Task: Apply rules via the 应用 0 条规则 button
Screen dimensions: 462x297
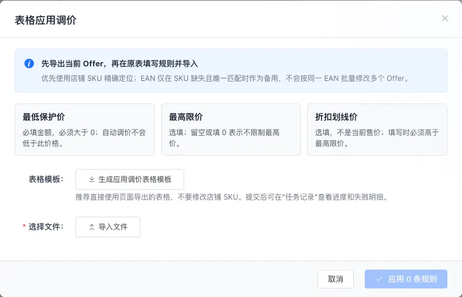Action: coord(405,279)
